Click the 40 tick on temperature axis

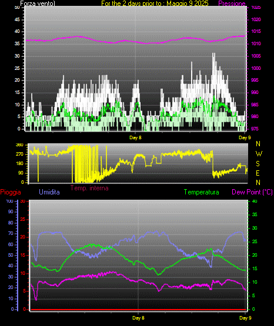[x=255, y=201]
